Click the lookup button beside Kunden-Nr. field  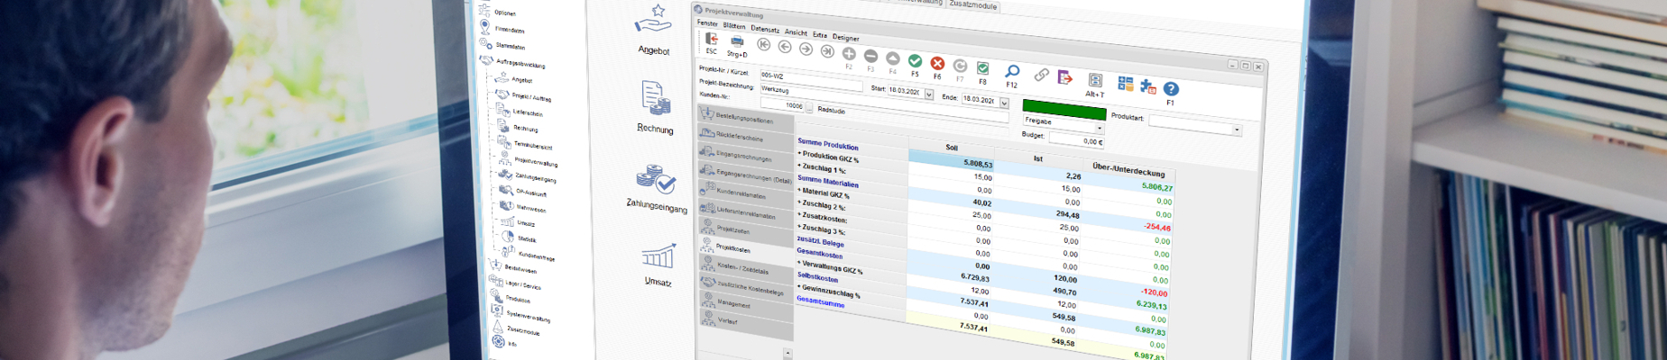[x=809, y=108]
